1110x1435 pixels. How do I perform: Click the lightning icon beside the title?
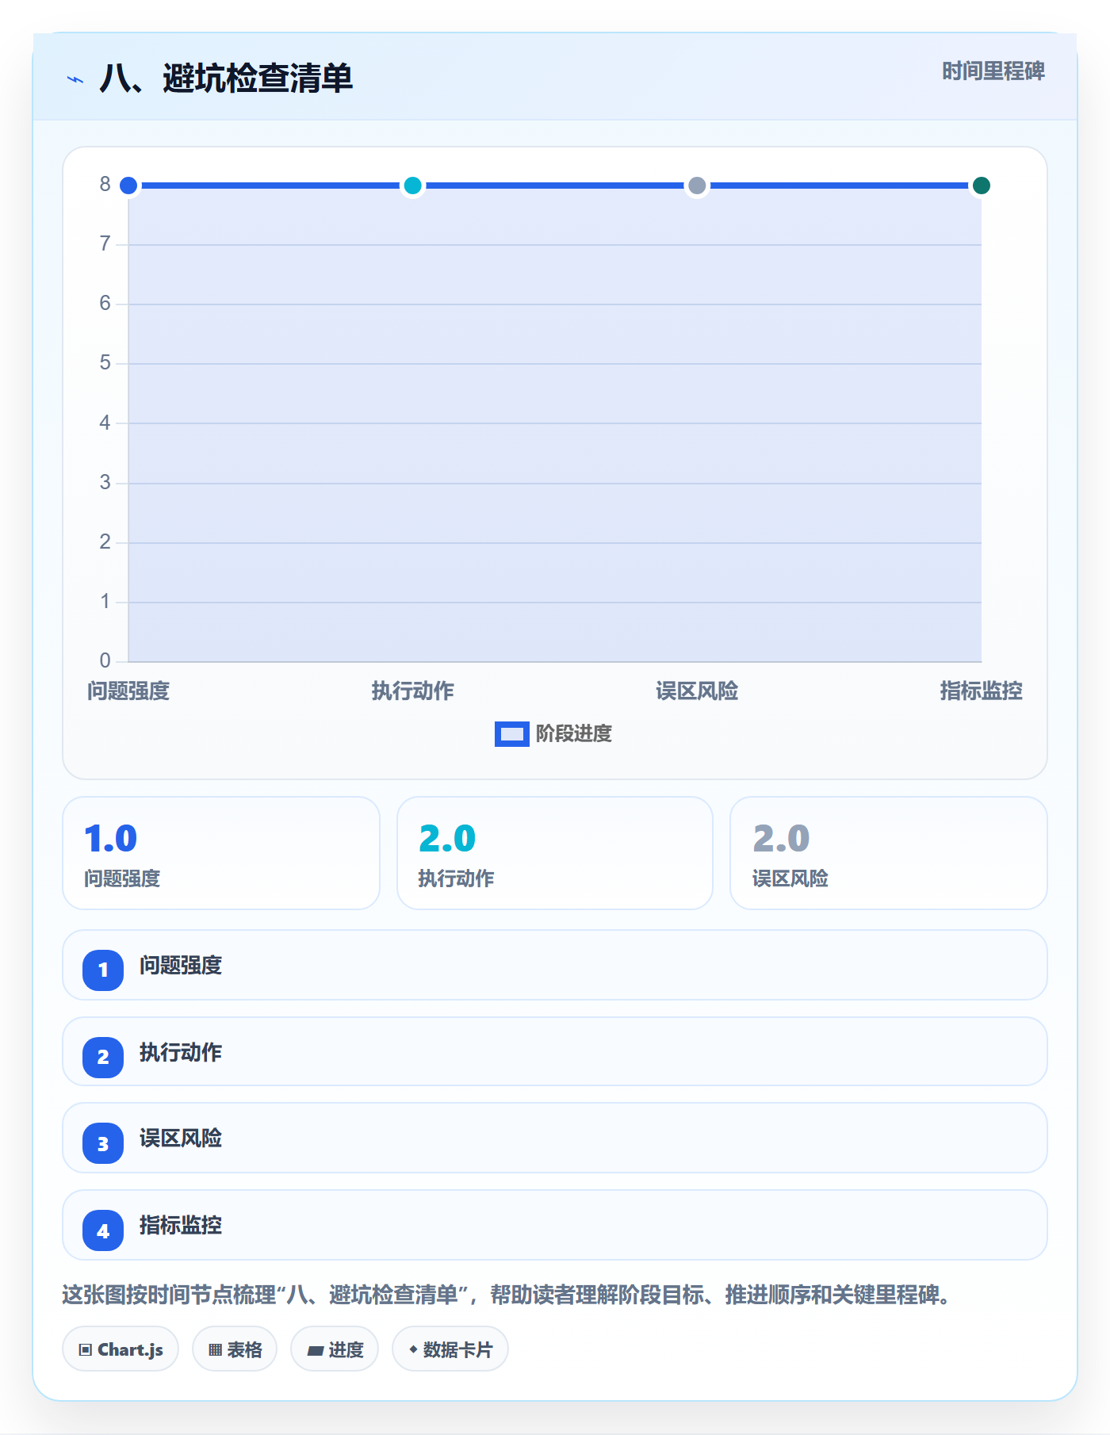pyautogui.click(x=75, y=79)
